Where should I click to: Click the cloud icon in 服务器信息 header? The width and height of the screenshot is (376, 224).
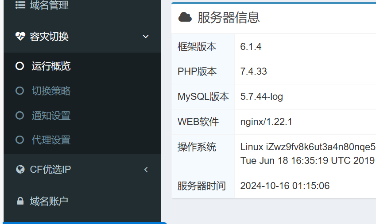(185, 17)
